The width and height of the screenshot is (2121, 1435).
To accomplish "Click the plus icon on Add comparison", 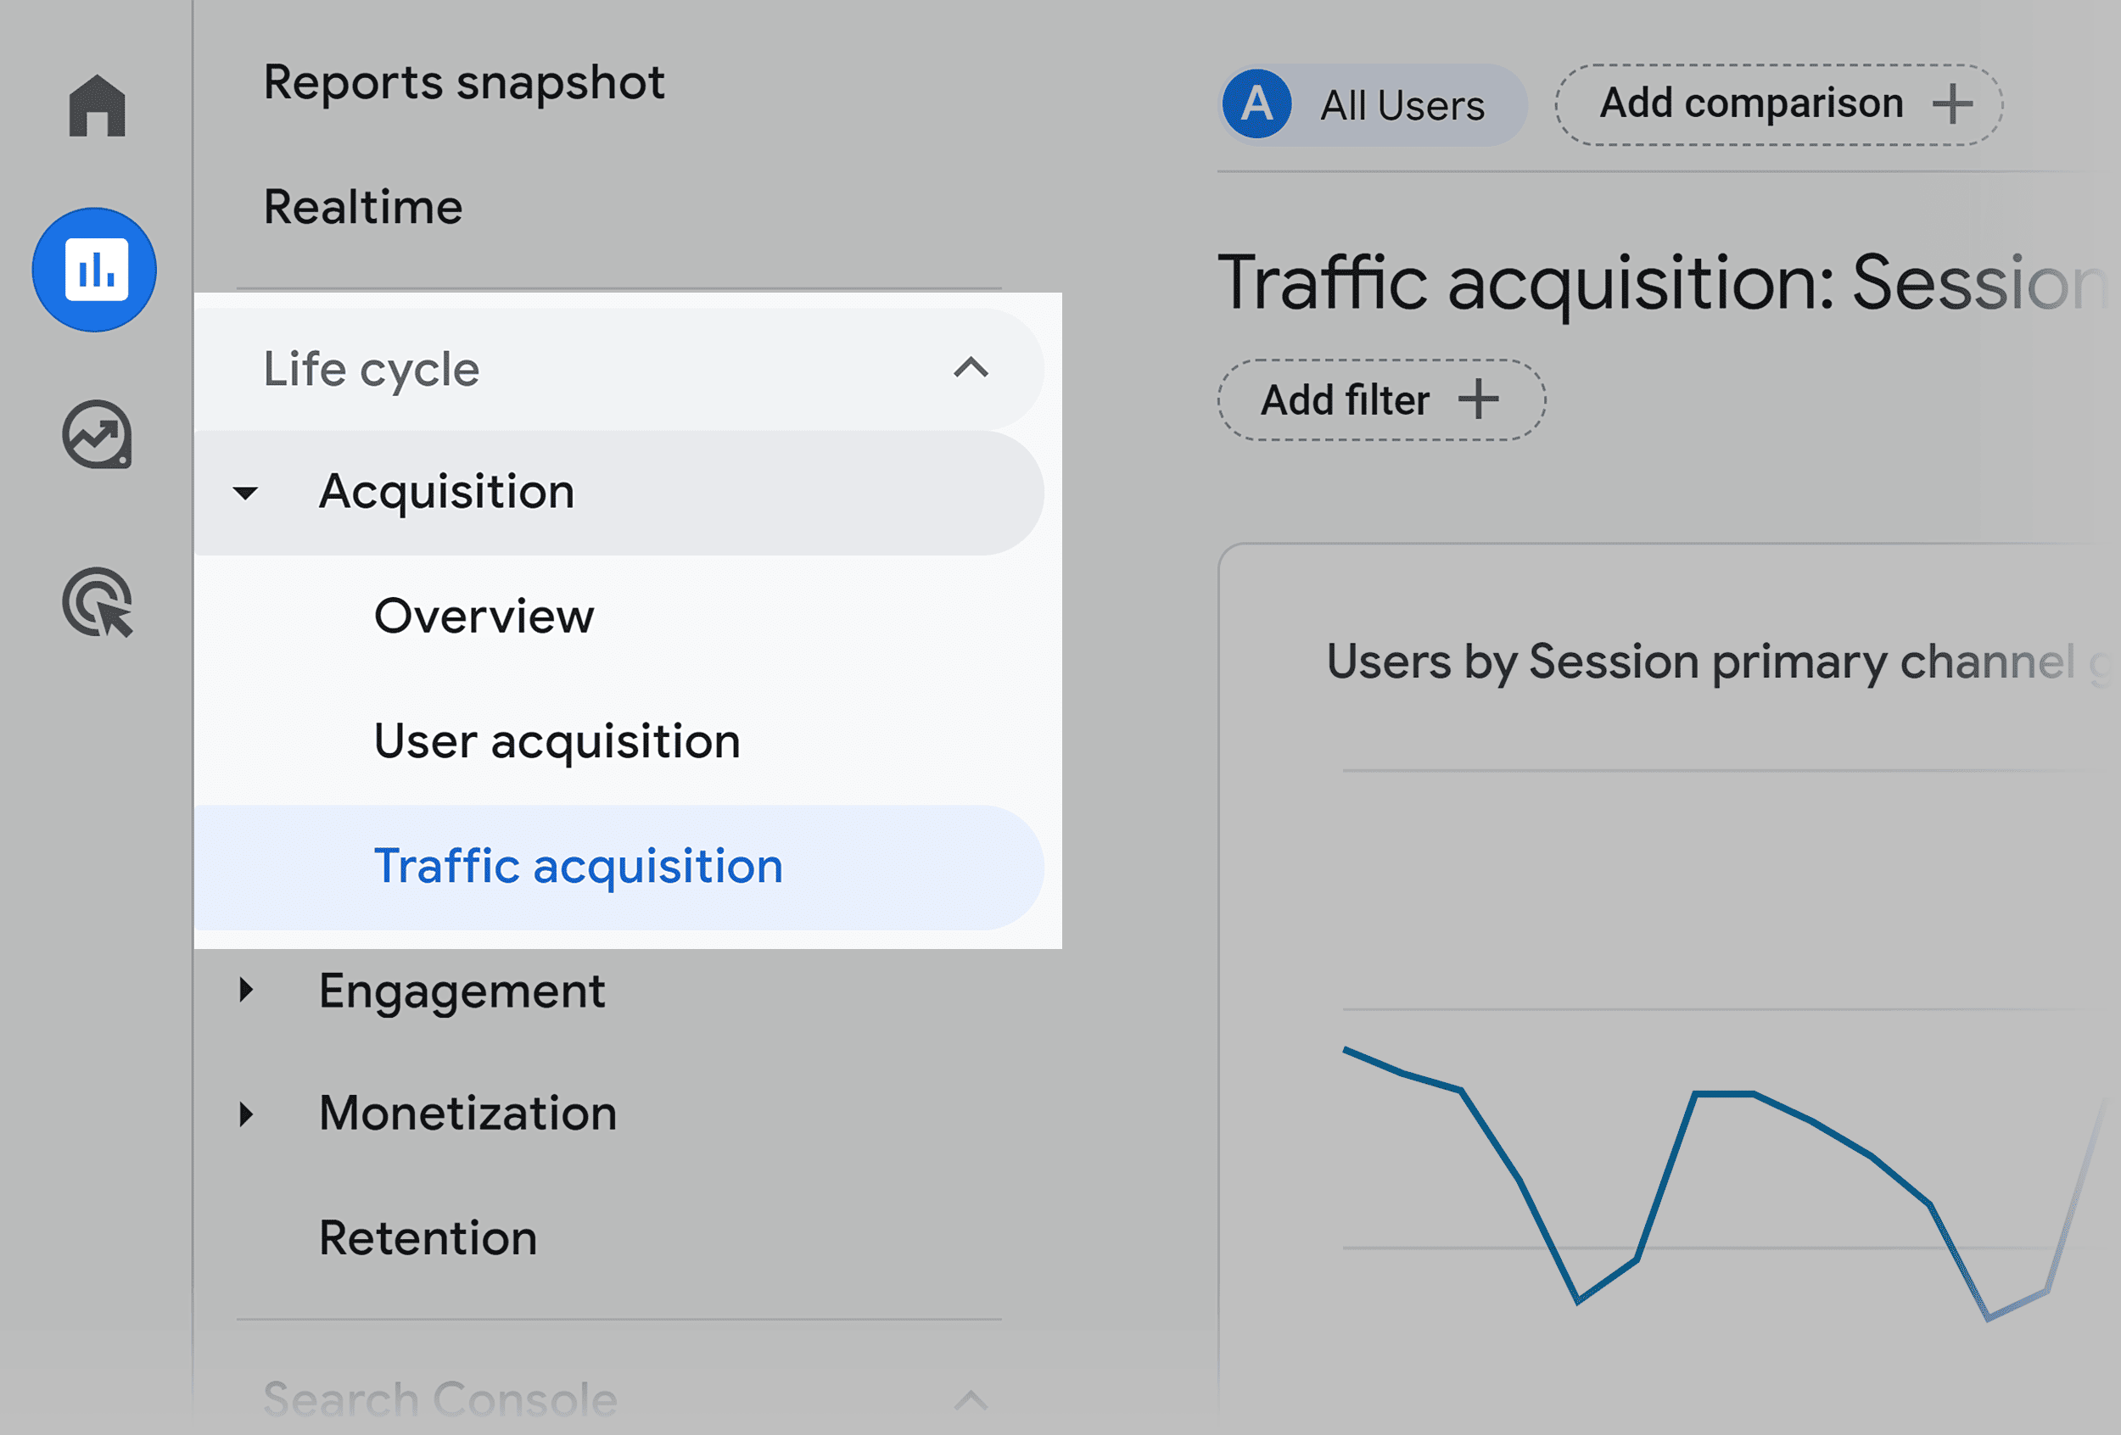I will tap(1952, 104).
